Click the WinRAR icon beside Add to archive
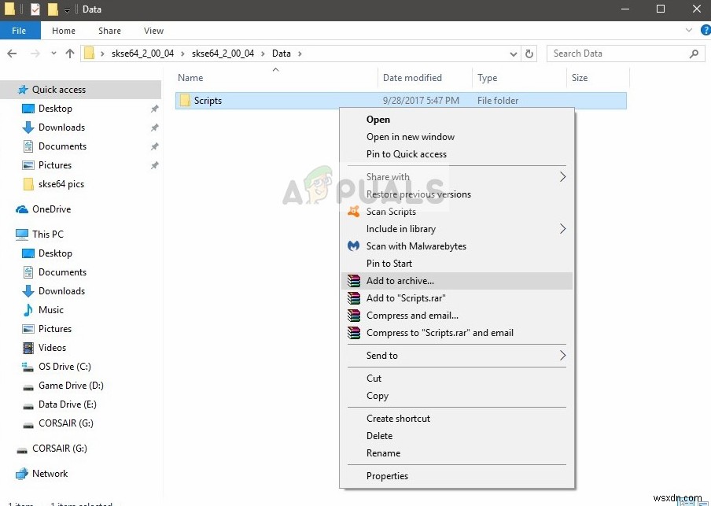Image resolution: width=711 pixels, height=506 pixels. tap(353, 281)
